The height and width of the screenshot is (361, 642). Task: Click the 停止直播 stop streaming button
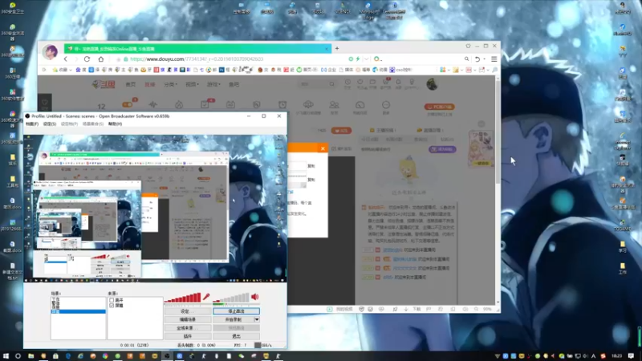click(236, 311)
